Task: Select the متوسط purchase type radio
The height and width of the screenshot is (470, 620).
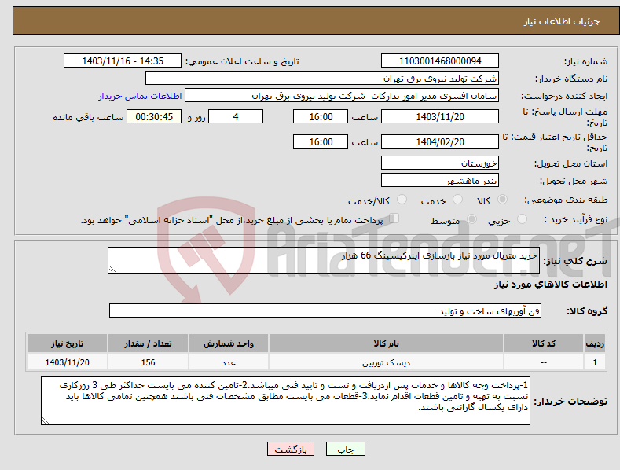Action: tap(471, 218)
